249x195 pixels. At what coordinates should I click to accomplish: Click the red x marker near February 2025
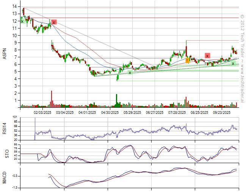(54, 22)
